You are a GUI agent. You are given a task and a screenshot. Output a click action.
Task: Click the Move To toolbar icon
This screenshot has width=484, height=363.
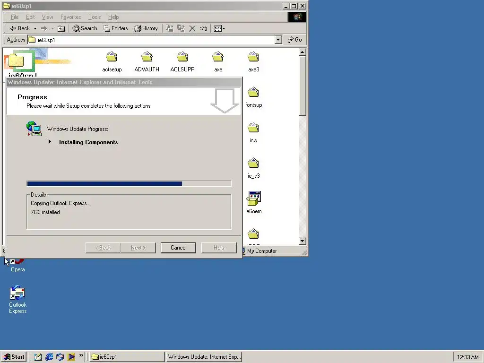[x=170, y=28]
